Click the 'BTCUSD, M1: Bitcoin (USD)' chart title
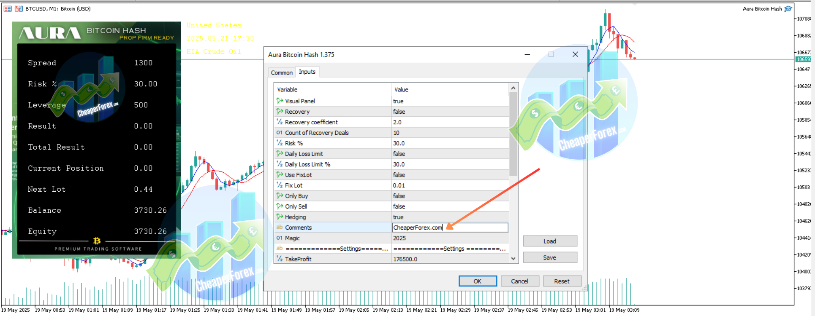The width and height of the screenshot is (815, 316). pos(58,8)
